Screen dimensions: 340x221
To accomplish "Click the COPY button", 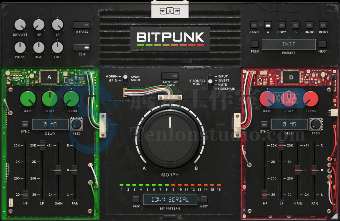I will coord(282,25).
